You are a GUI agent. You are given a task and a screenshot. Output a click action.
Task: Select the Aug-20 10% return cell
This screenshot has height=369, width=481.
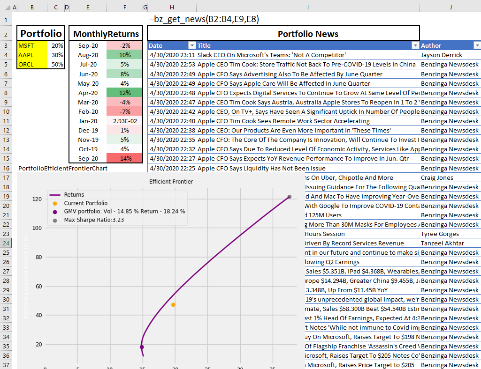124,55
